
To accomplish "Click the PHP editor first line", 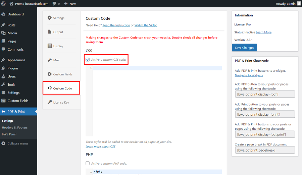I will [157, 172].
